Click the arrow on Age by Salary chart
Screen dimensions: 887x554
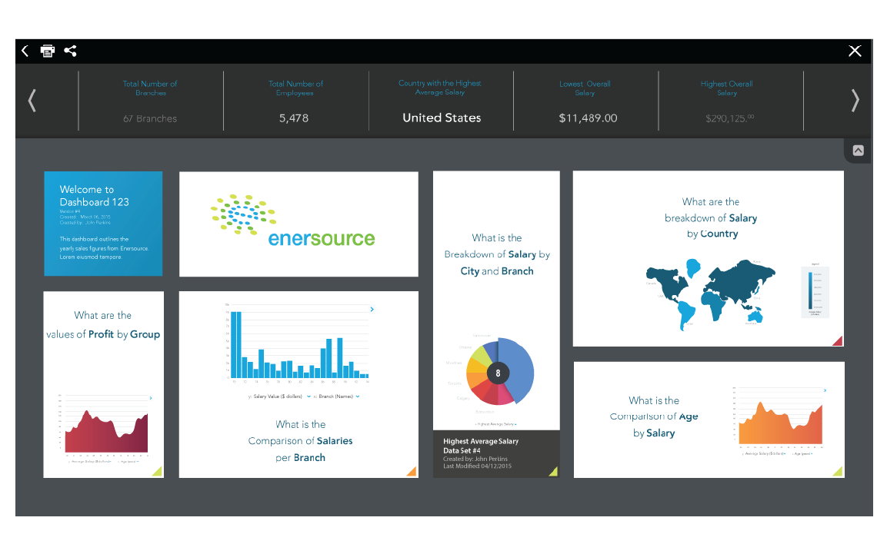(825, 391)
